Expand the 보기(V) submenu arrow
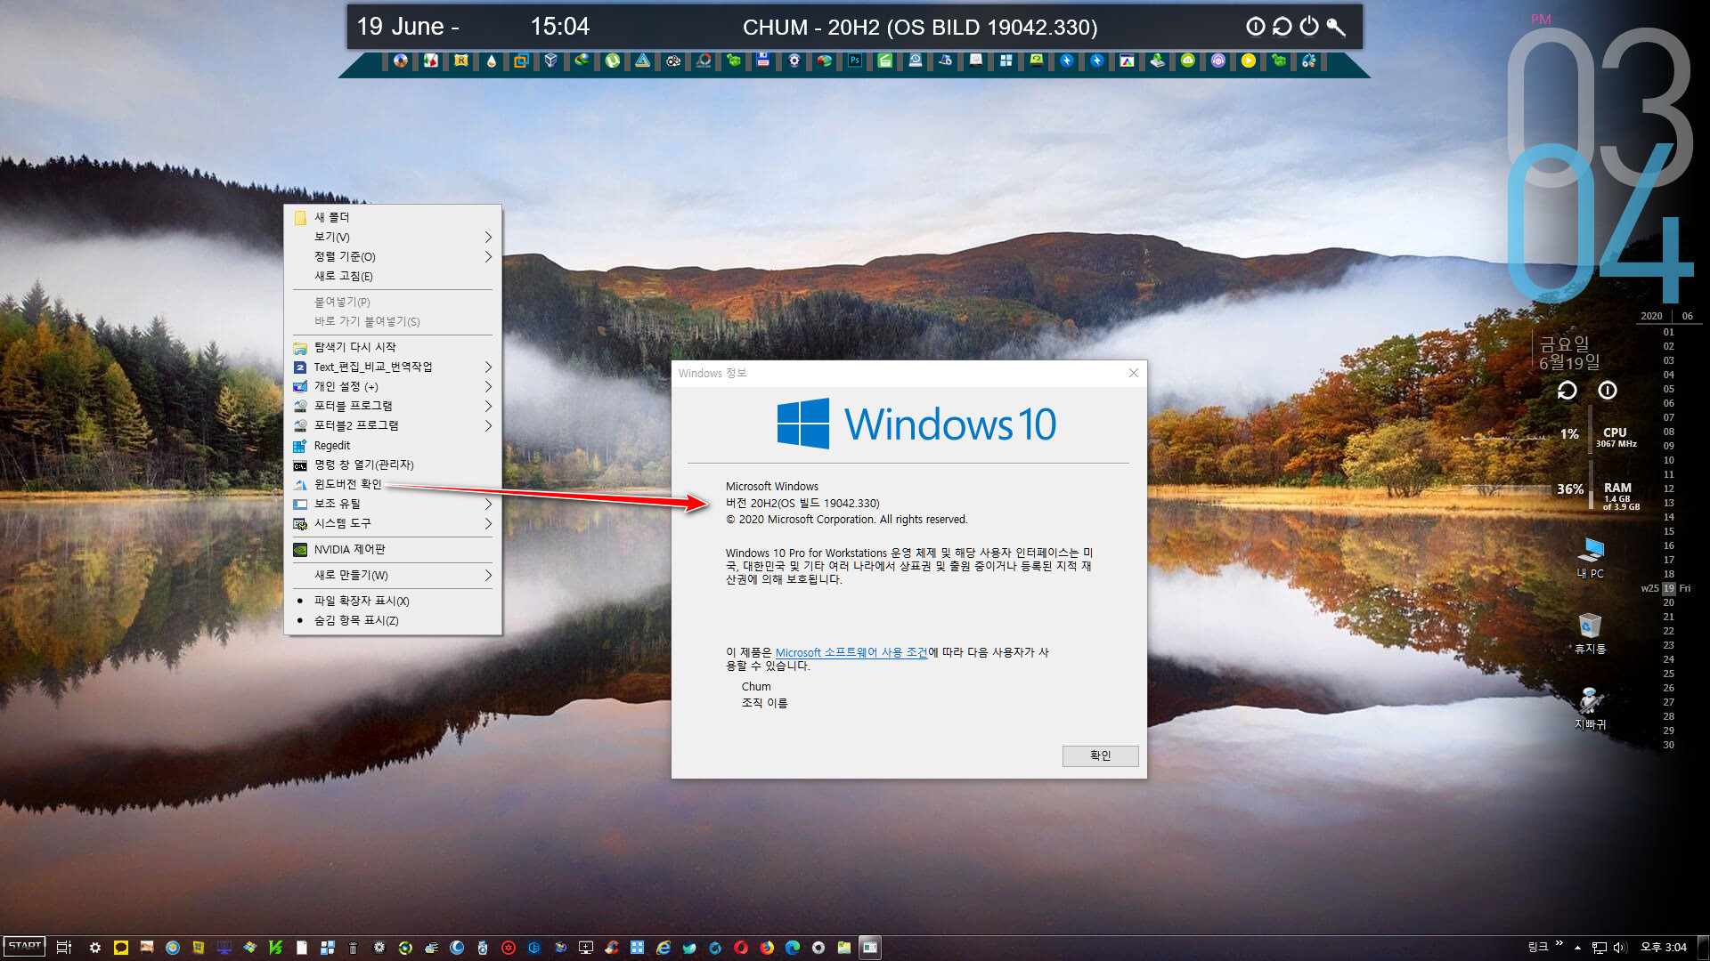Screen dimensions: 1710x961 488,237
